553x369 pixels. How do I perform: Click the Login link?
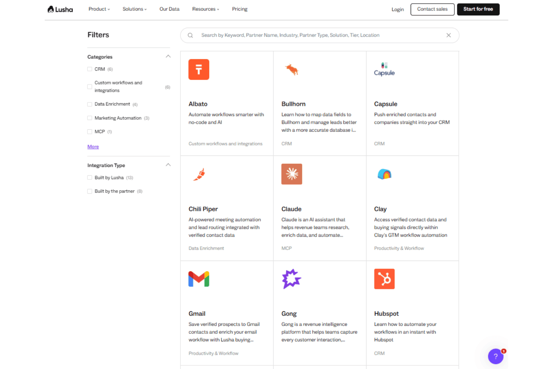tap(398, 9)
